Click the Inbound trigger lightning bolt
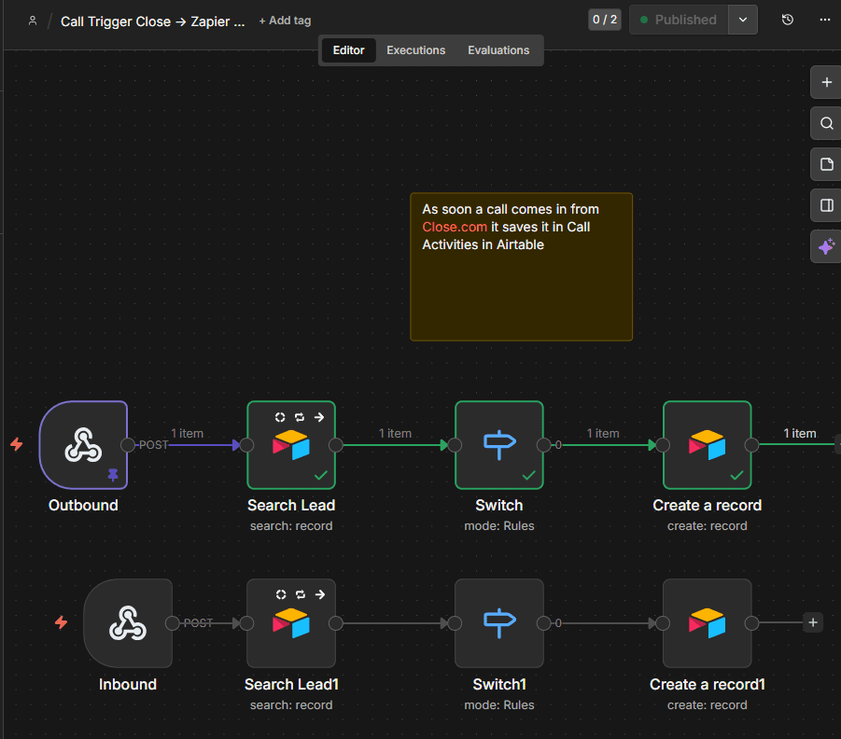 click(x=62, y=622)
